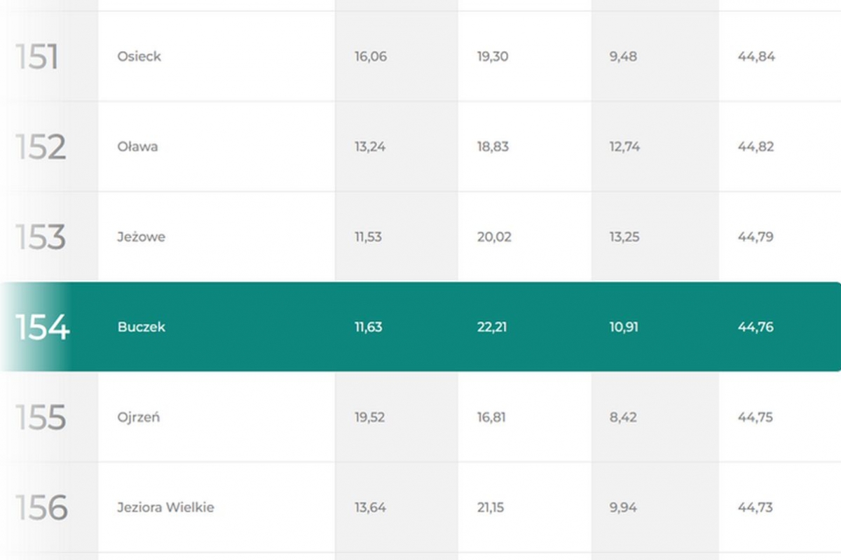Select the 21,15 value for Jeziora Wielkie
This screenshot has width=841, height=560.
pos(492,507)
